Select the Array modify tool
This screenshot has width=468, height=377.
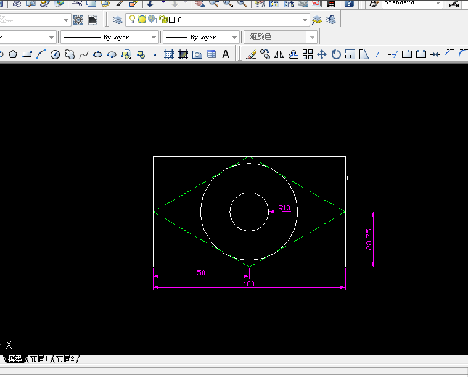307,54
